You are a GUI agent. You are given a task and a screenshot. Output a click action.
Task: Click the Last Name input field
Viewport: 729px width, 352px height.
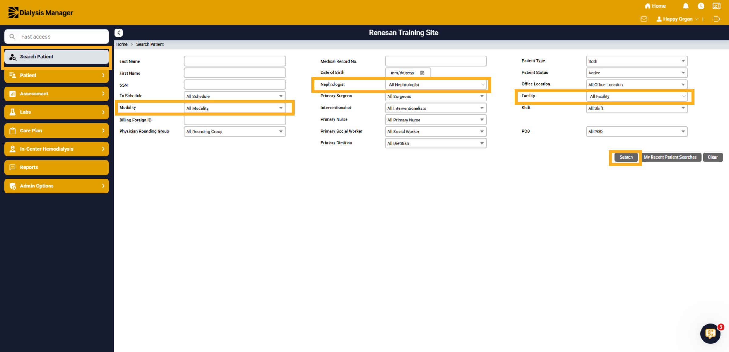[234, 61]
